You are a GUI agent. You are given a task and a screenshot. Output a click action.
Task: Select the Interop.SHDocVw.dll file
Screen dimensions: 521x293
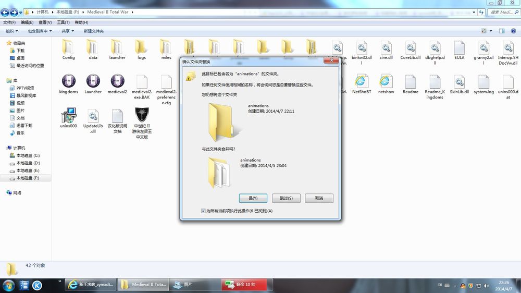[508, 53]
